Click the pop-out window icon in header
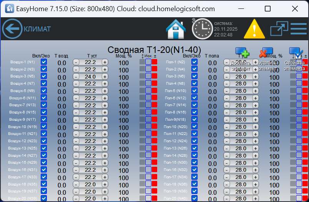This screenshot has height=202, width=309. (279, 29)
